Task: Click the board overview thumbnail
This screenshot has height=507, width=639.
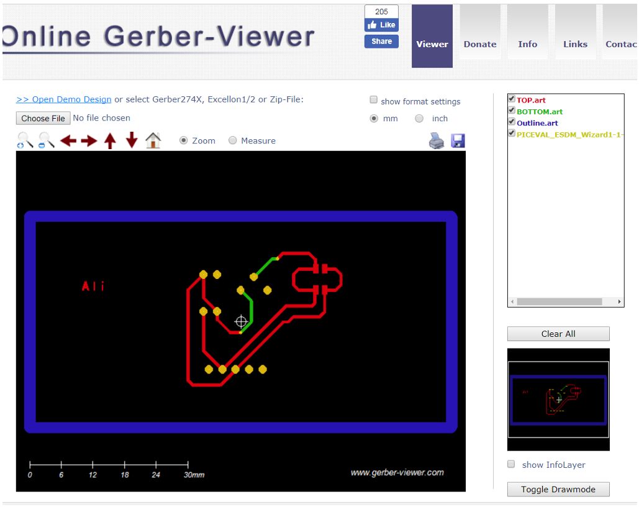Action: (x=558, y=399)
